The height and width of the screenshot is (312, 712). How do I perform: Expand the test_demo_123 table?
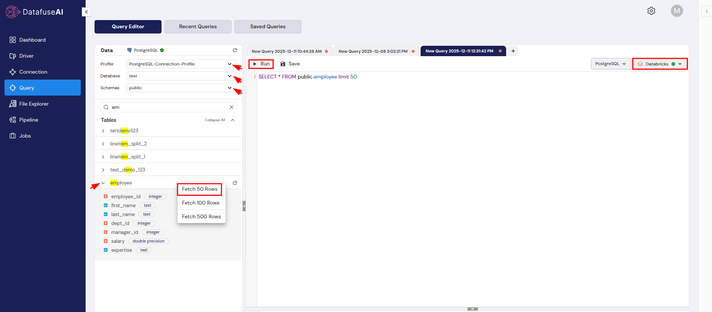point(103,170)
